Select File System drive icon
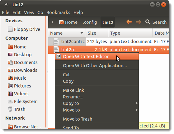 tap(10, 102)
